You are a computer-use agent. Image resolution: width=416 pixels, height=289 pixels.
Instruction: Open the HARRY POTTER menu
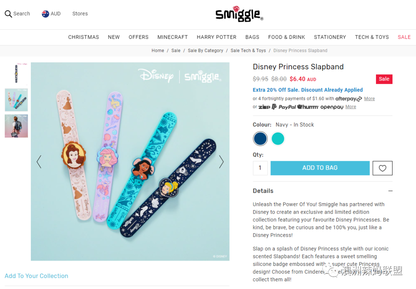point(216,37)
